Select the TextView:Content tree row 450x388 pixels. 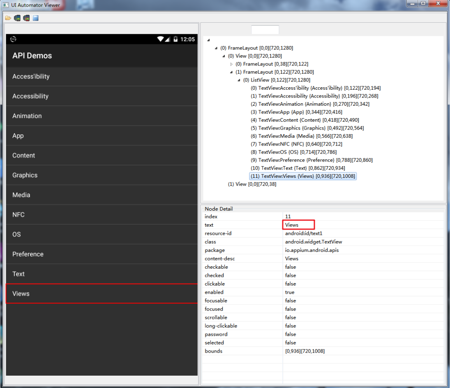(x=305, y=120)
